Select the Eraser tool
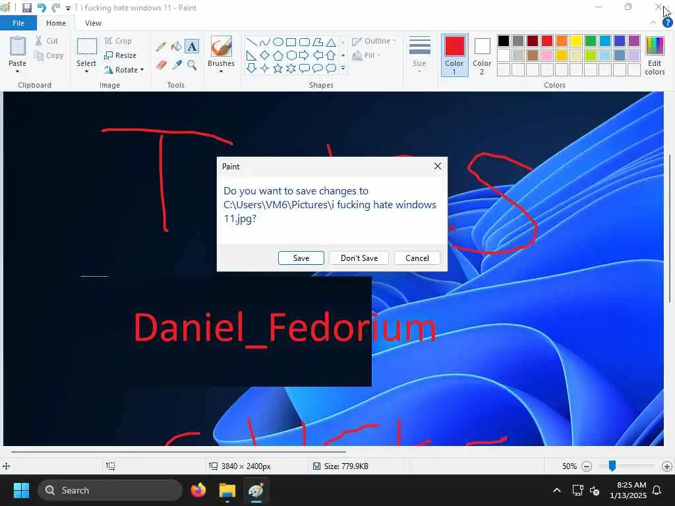Screen dimensions: 675x506 (161, 65)
